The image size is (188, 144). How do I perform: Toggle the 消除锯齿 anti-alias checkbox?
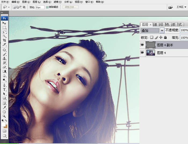click(48, 7)
